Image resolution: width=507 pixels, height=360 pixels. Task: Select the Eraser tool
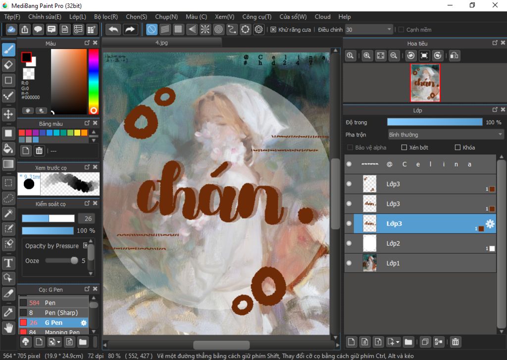point(8,65)
